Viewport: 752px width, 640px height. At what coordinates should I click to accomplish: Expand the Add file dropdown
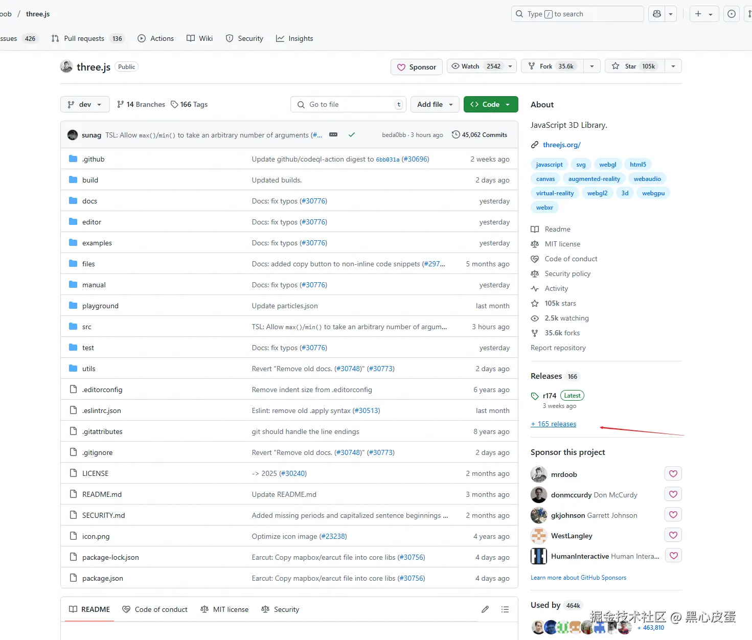point(435,104)
